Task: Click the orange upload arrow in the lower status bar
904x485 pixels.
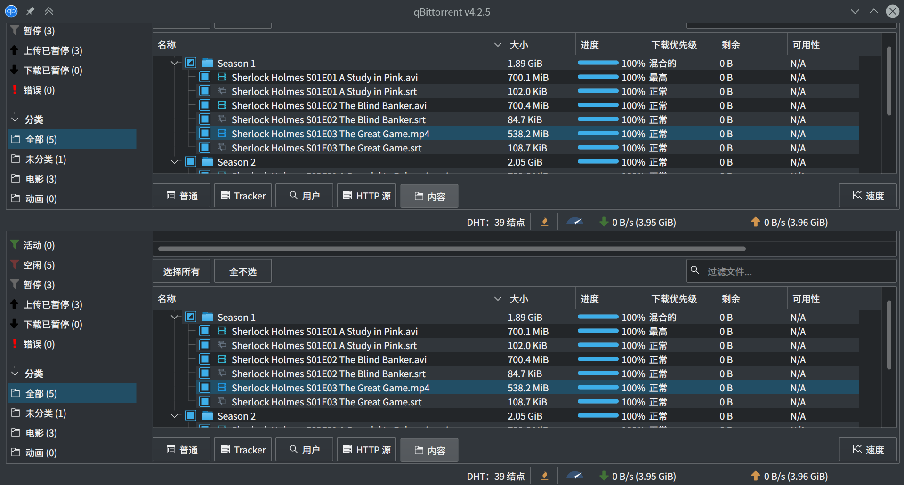Action: coord(755,476)
